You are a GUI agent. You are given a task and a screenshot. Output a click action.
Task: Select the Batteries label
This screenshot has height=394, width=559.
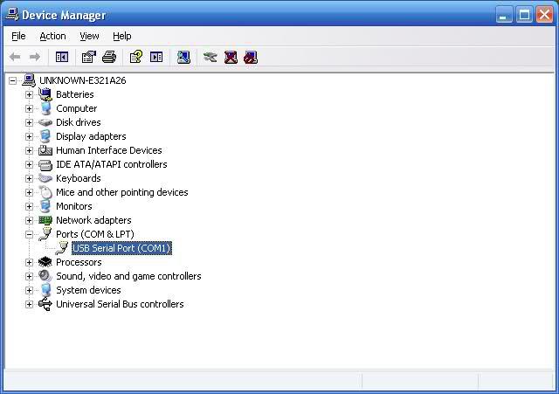[75, 94]
